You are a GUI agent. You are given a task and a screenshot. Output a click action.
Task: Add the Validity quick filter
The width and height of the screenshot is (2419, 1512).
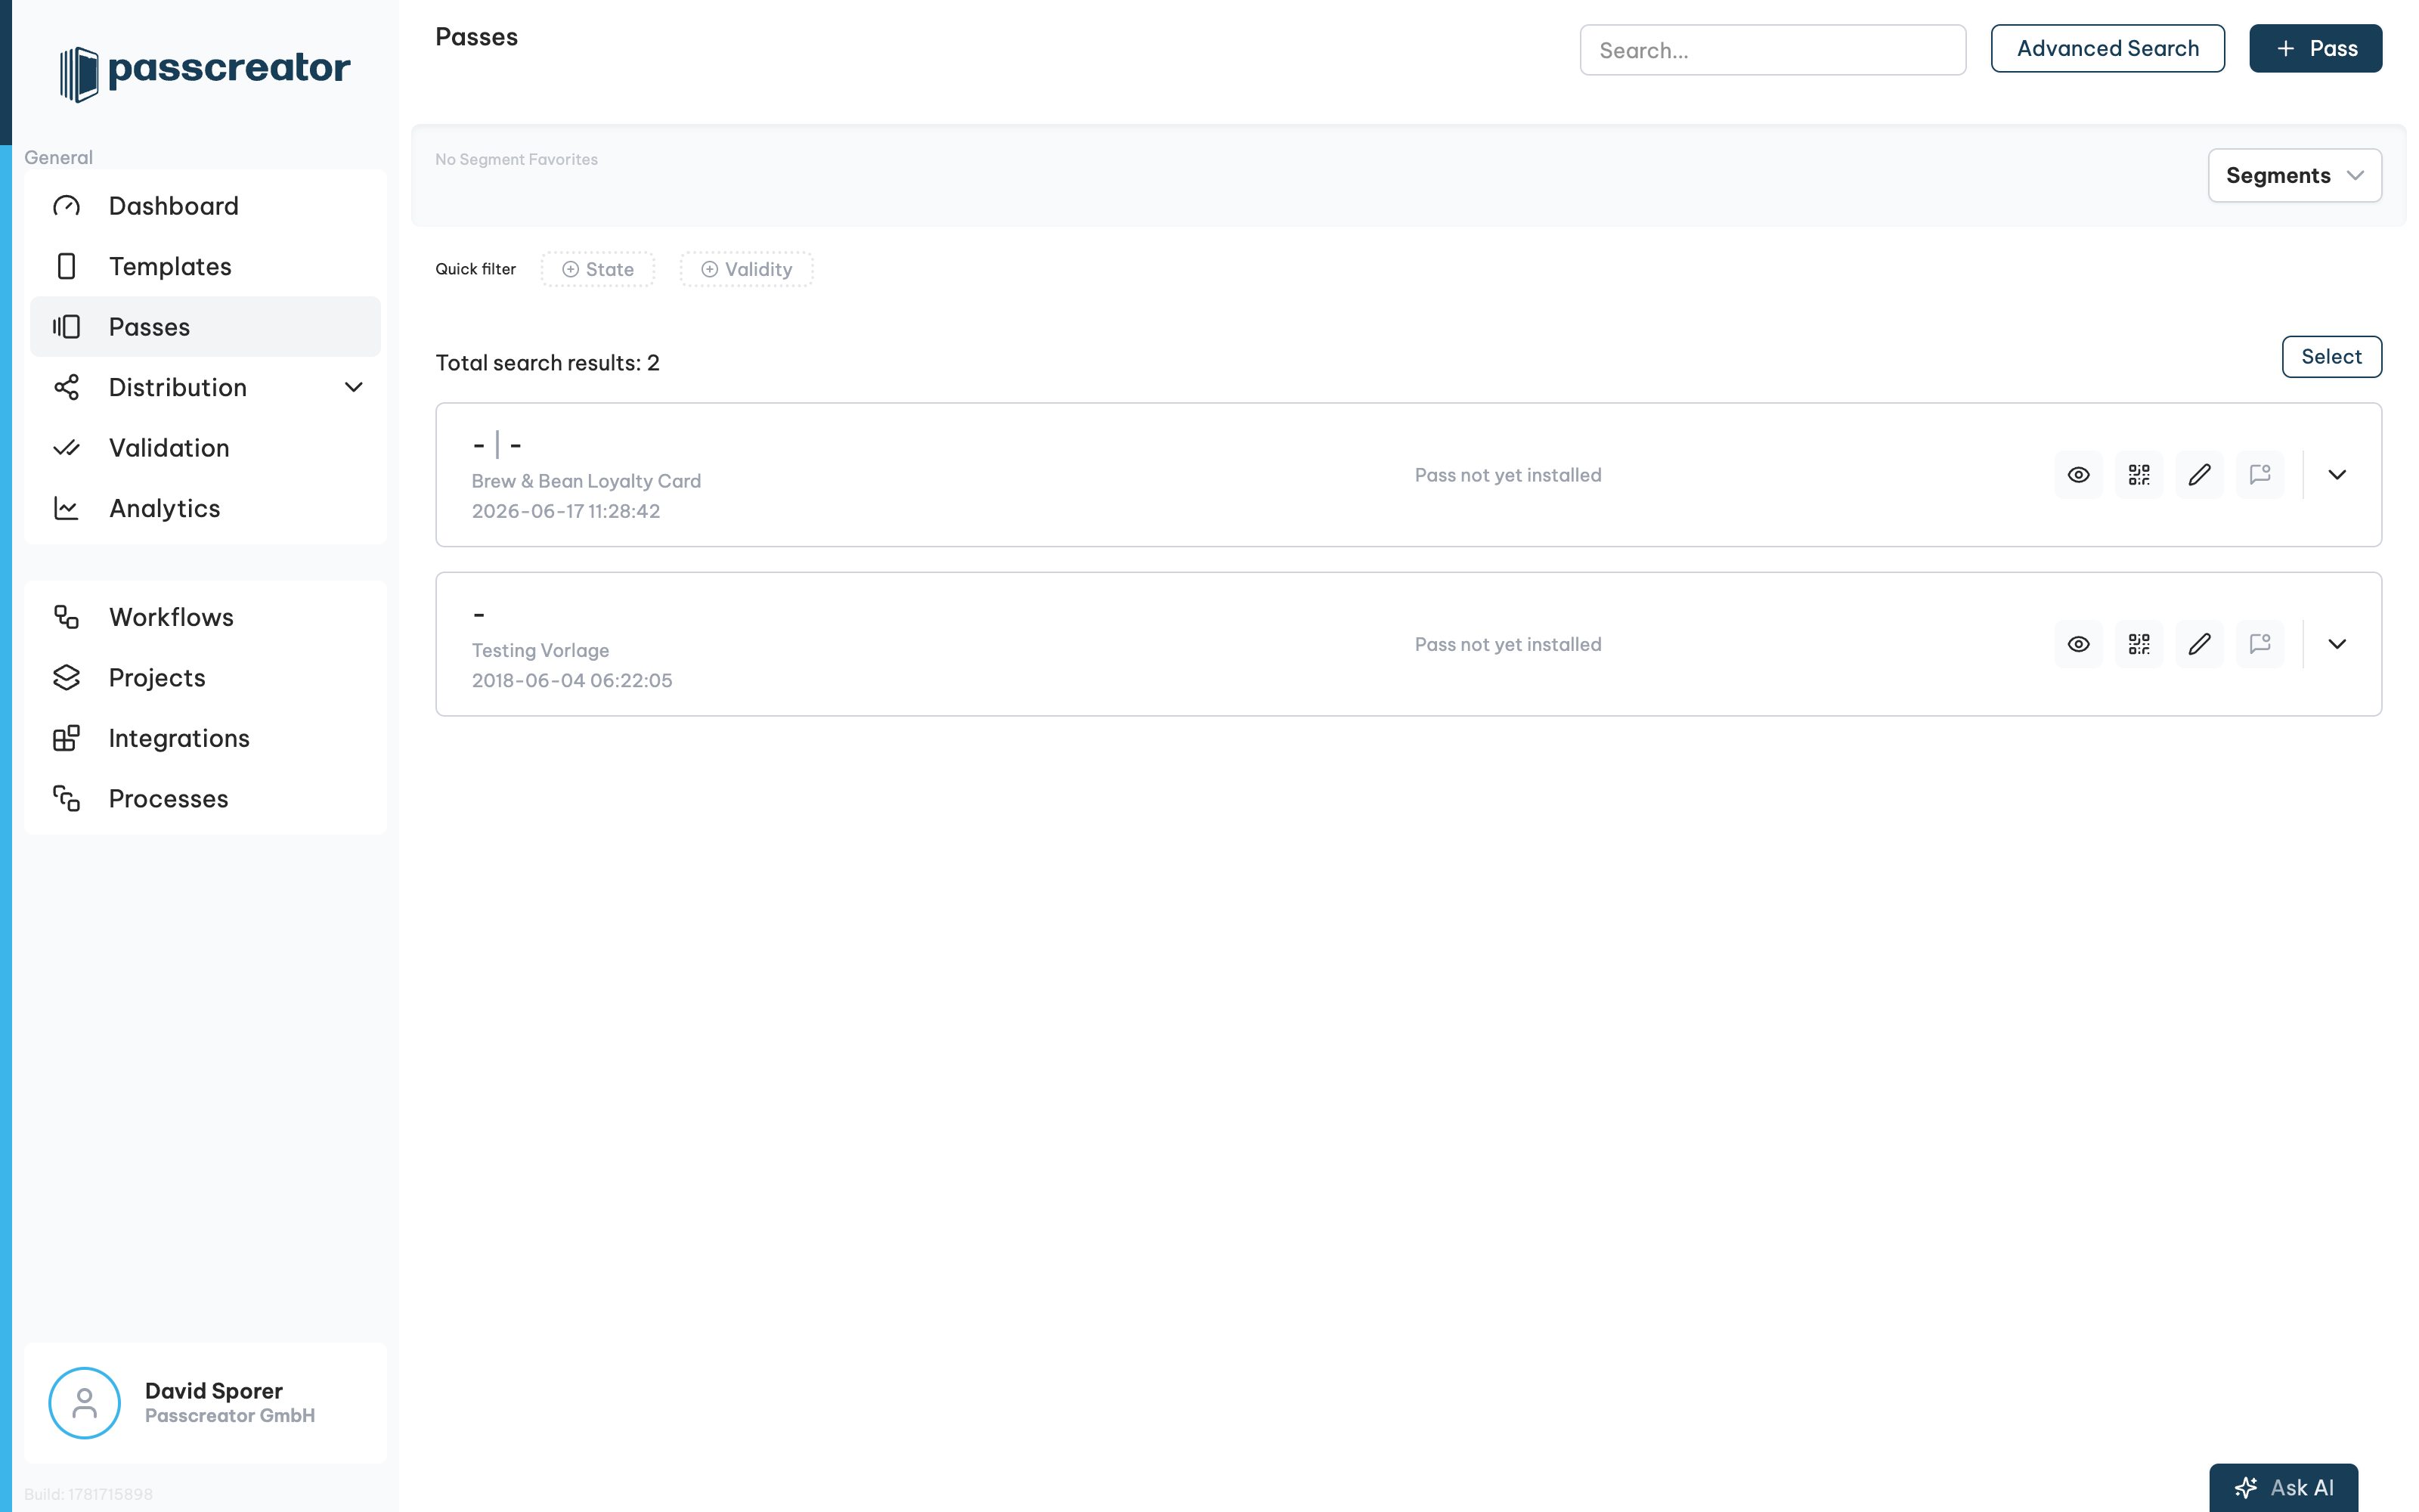pos(747,269)
